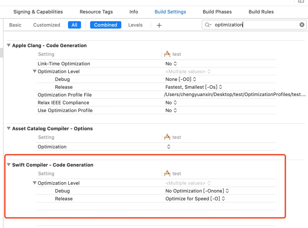This screenshot has width=308, height=228.
Task: Show Customized build settings
Action: pyautogui.click(x=47, y=25)
